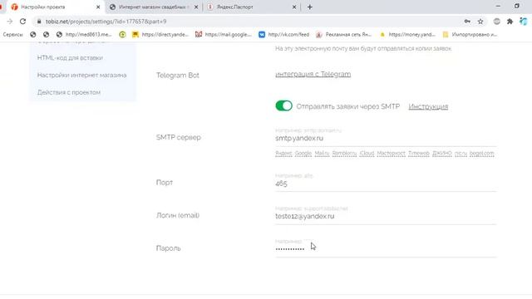This screenshot has height=299, width=532.
Task: Open the vk.com/feed bookmark
Action: tap(284, 34)
